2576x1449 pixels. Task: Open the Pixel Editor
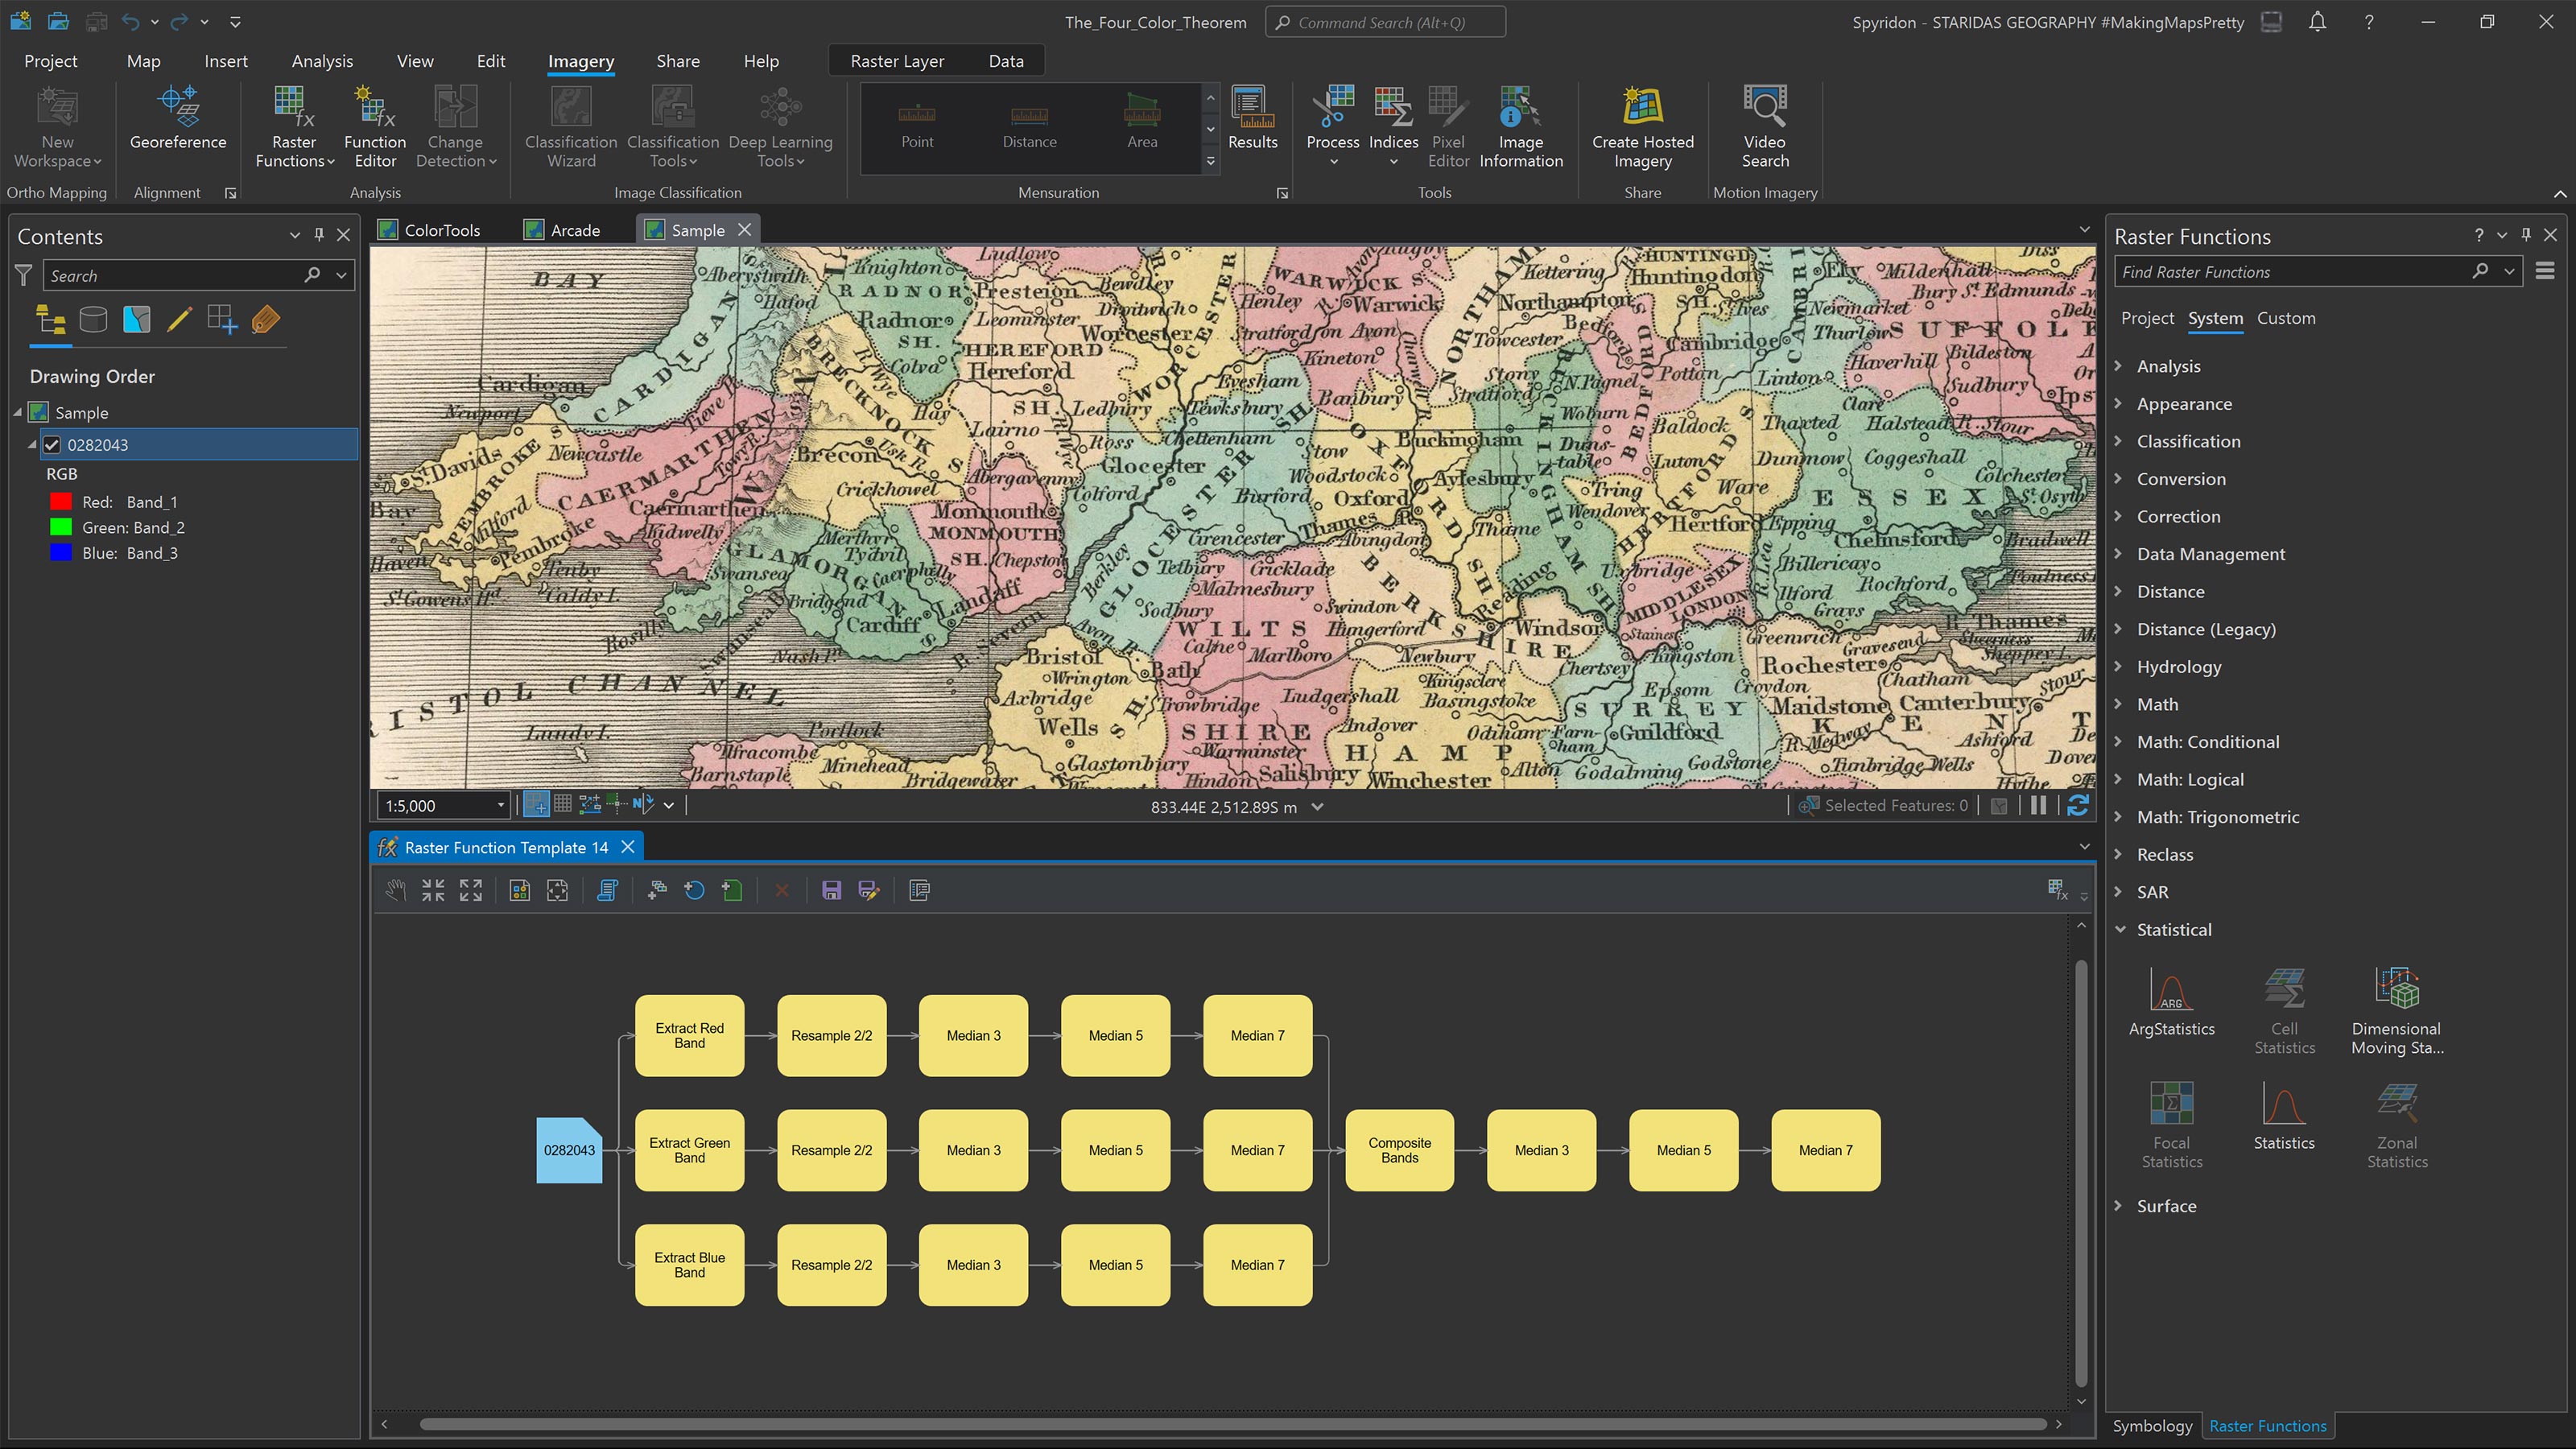click(1447, 122)
